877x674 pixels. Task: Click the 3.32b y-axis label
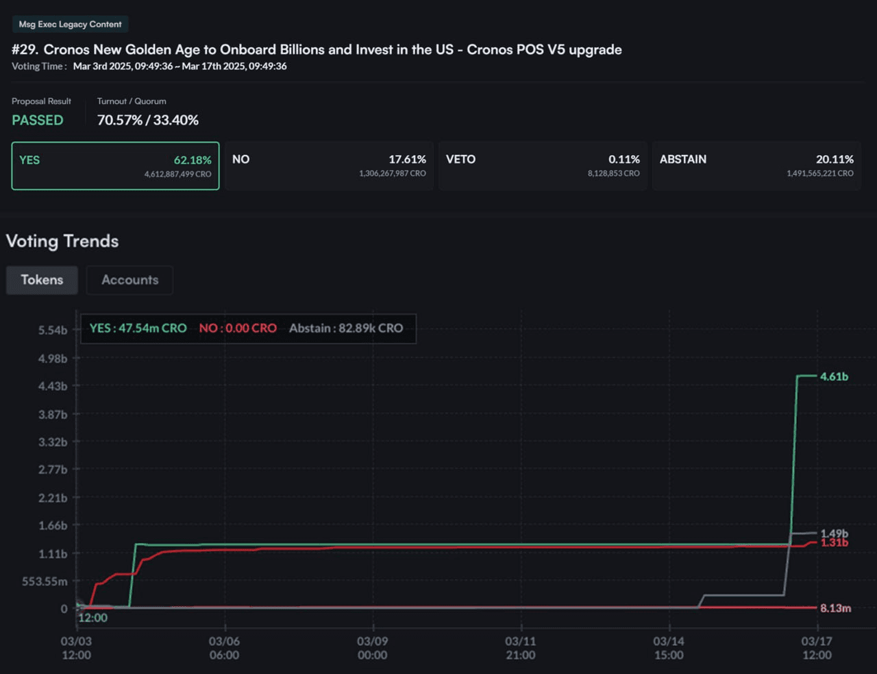pos(53,442)
